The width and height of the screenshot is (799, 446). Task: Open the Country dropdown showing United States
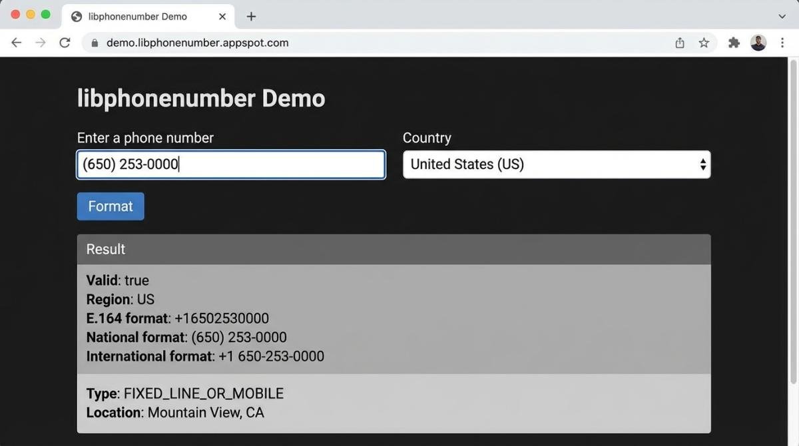tap(556, 164)
